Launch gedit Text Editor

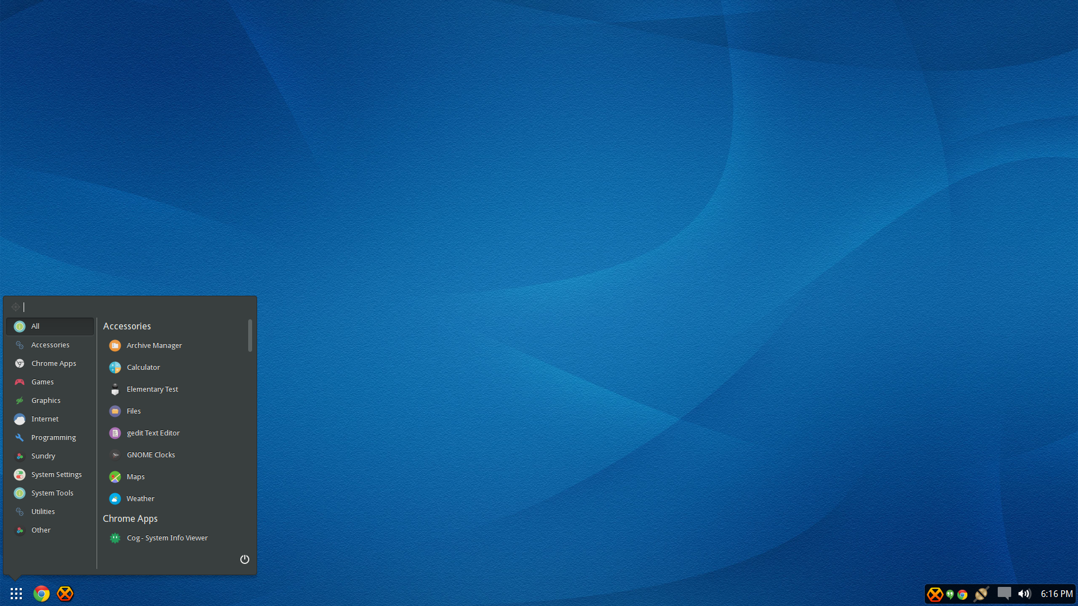(x=174, y=433)
